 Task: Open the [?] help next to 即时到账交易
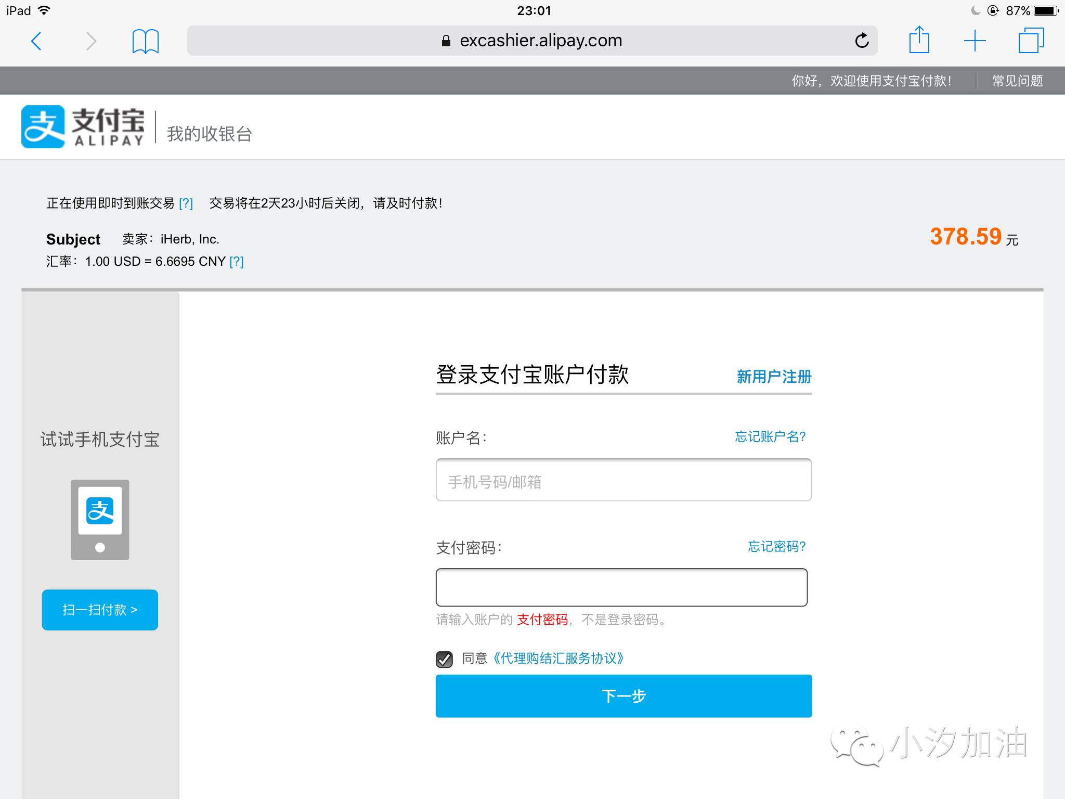pos(186,203)
